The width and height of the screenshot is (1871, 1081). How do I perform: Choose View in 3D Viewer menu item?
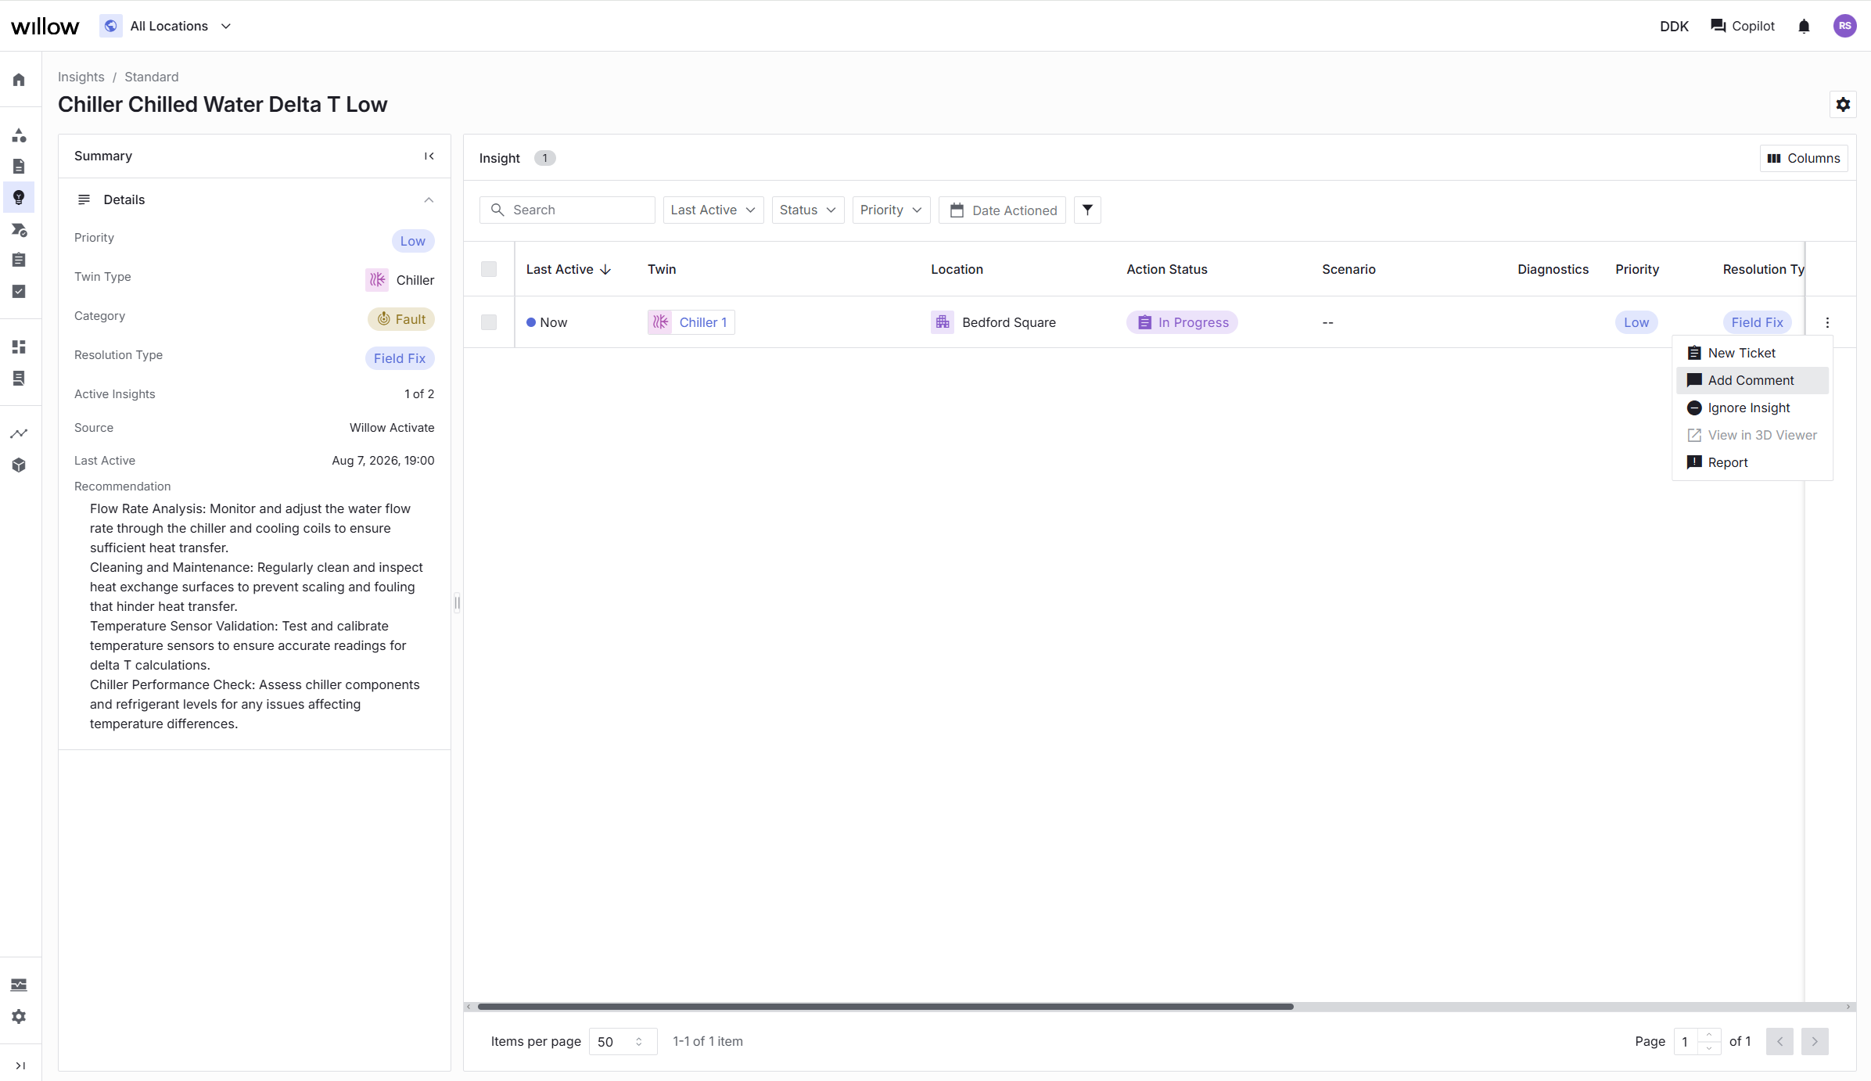[x=1752, y=435]
